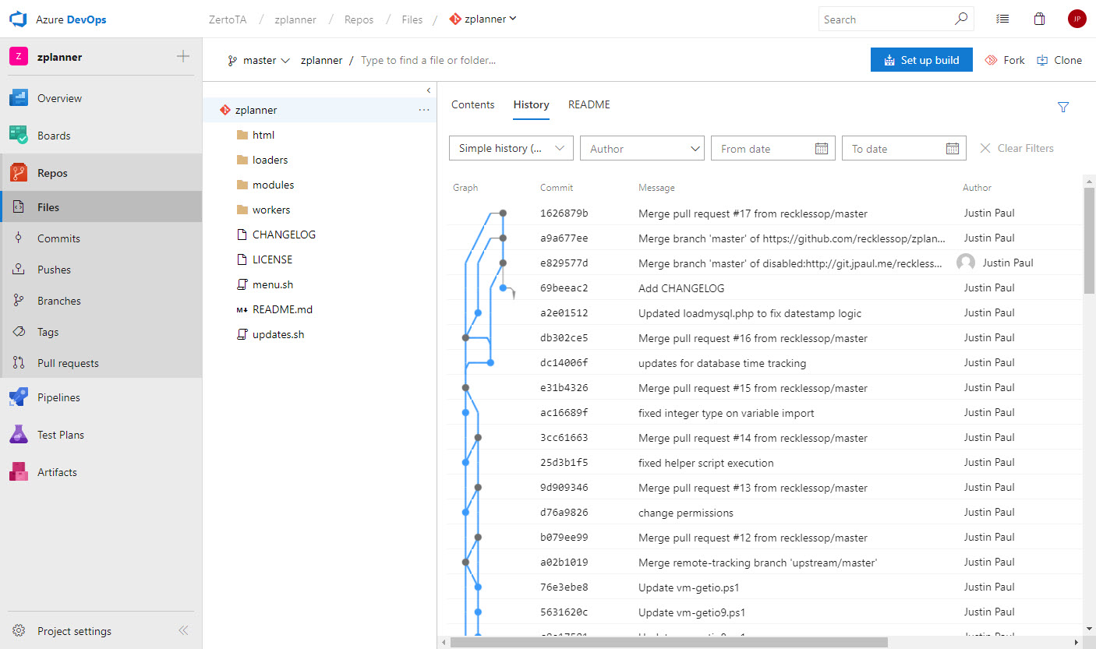Click the horizontal scrollbar under history list
1096x649 pixels.
coord(669,643)
